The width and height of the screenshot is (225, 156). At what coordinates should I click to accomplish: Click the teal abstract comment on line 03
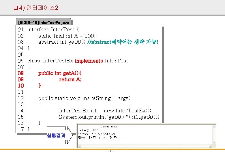123,42
